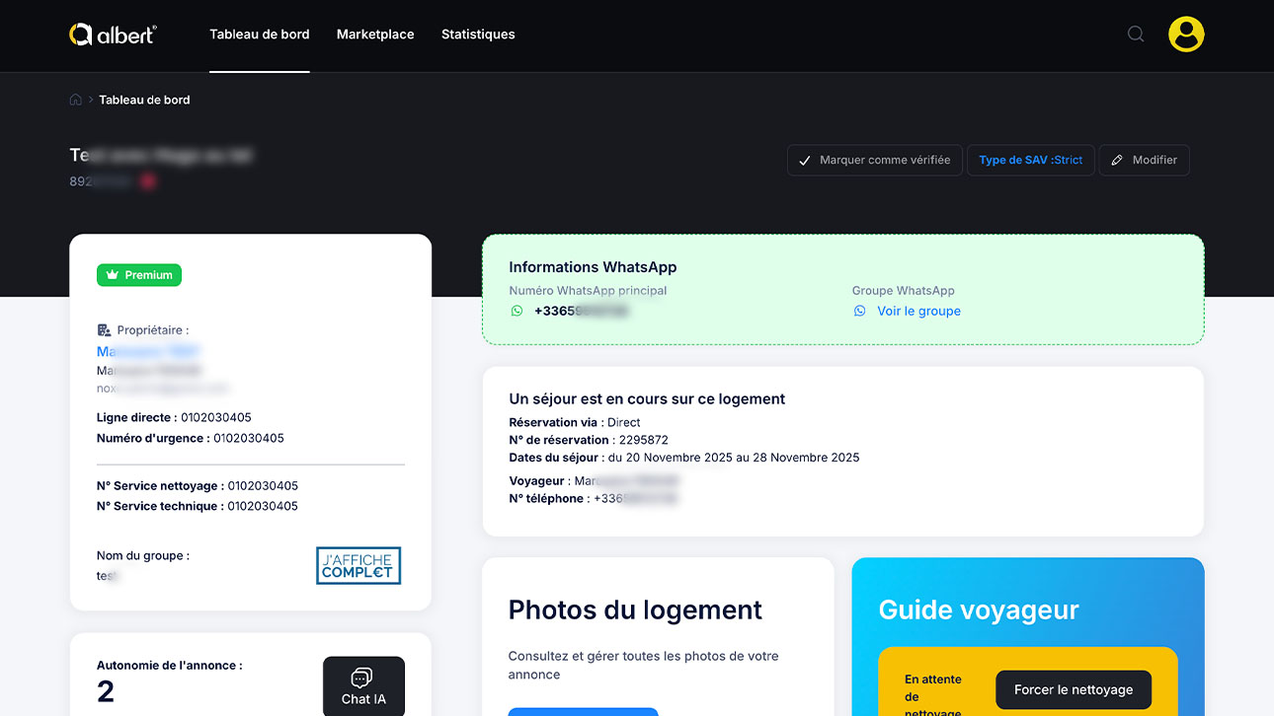This screenshot has height=716, width=1274.
Task: Follow the Voir le groupe link
Action: coord(918,311)
